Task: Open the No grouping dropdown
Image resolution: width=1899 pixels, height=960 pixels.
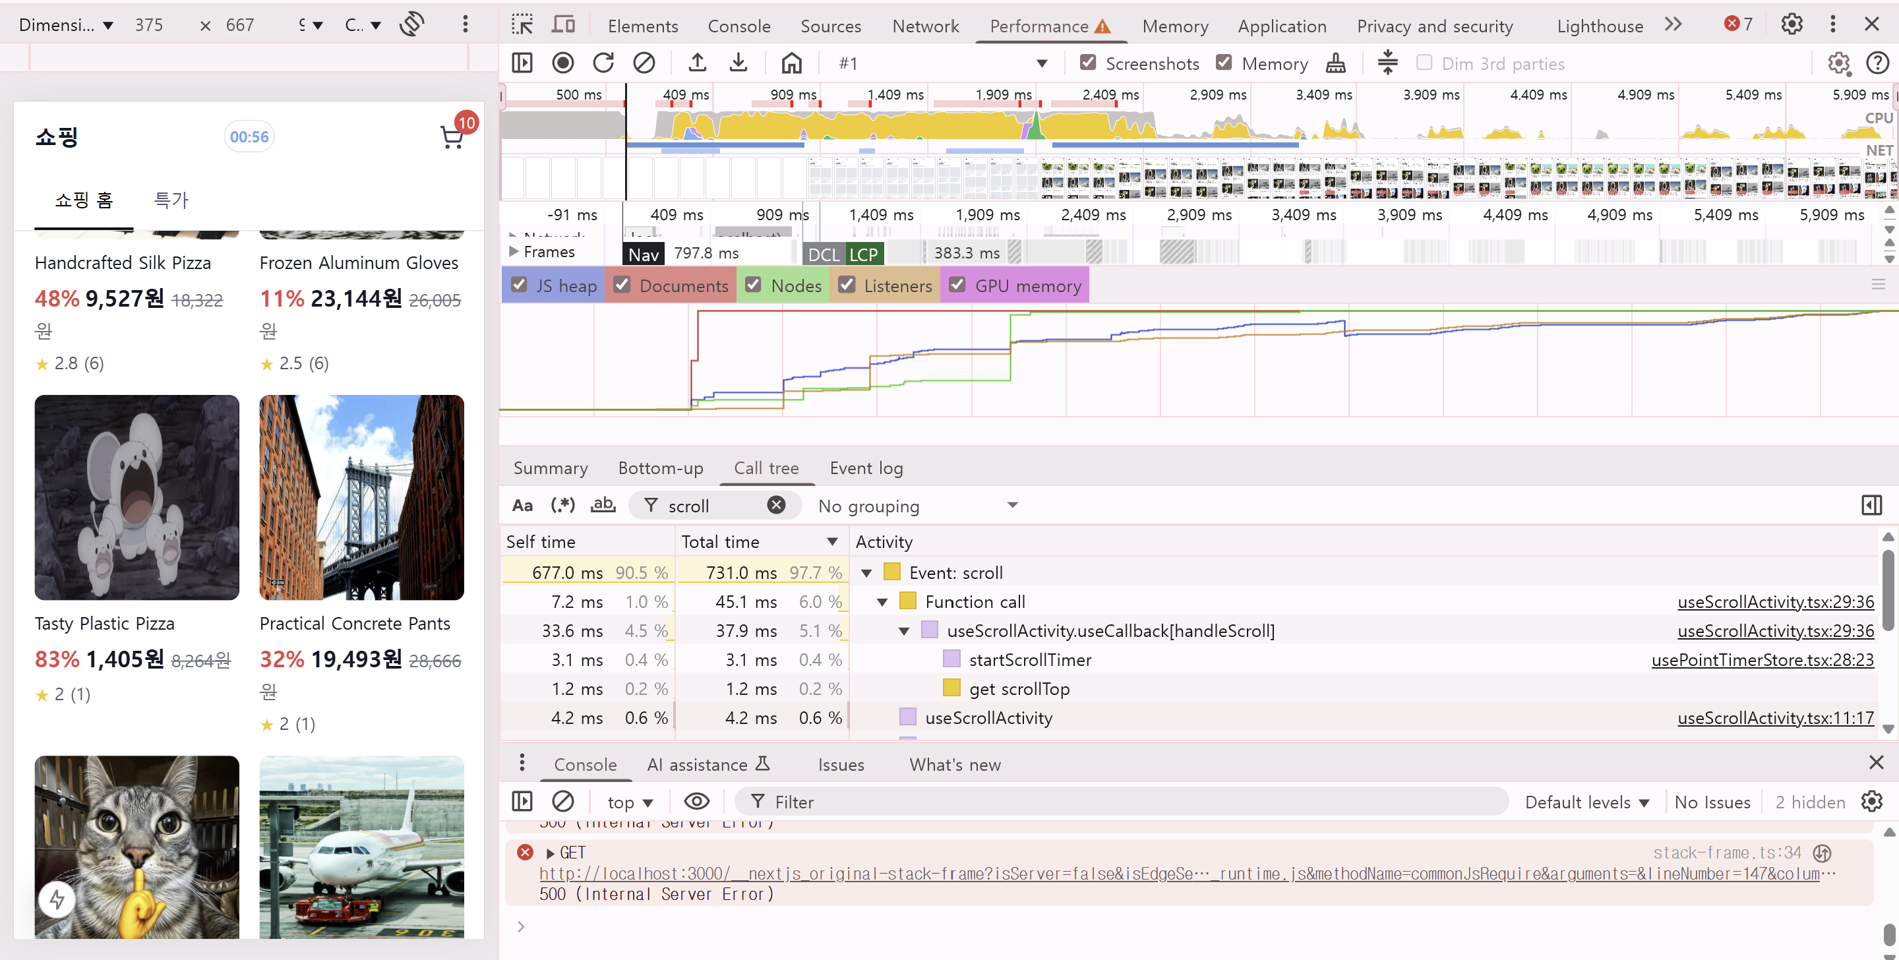Action: pyautogui.click(x=918, y=506)
